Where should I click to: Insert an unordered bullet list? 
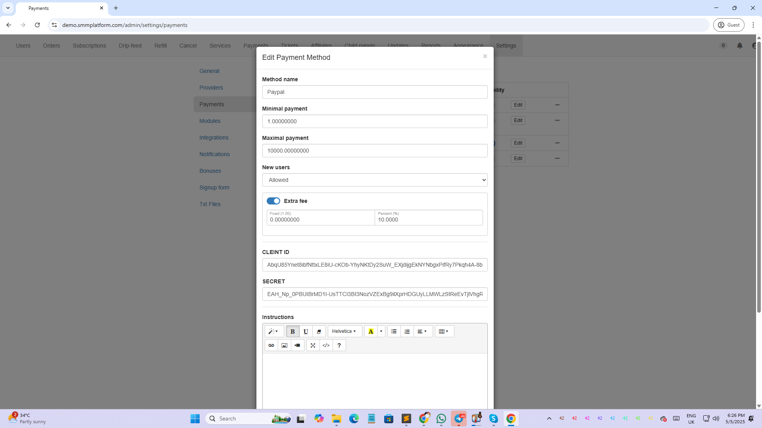click(394, 331)
